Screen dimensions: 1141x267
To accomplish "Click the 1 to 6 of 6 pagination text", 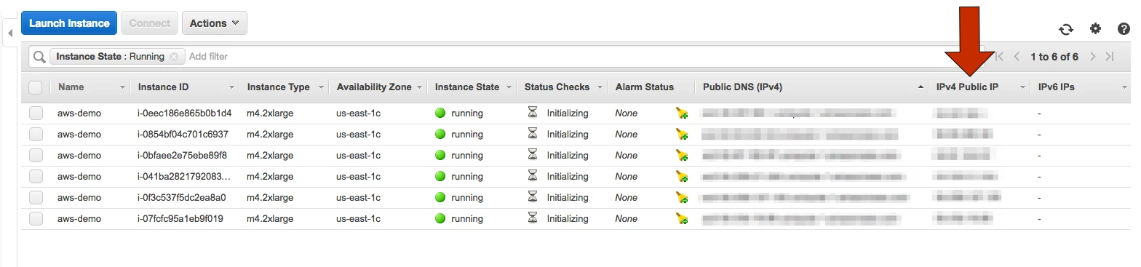I will click(x=1054, y=56).
